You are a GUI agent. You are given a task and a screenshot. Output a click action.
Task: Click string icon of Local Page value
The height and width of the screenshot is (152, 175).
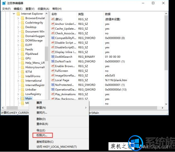point(53,80)
